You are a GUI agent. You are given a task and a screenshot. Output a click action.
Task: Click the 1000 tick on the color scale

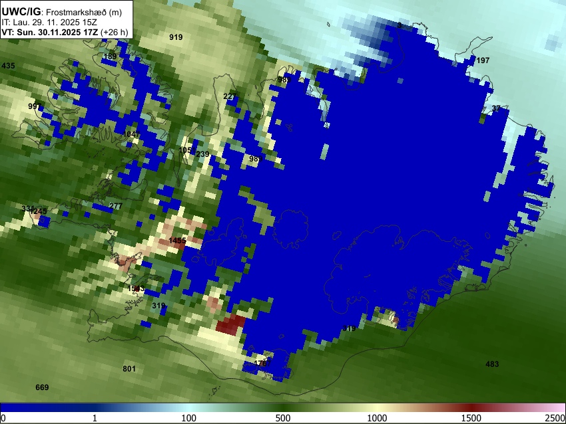click(377, 418)
